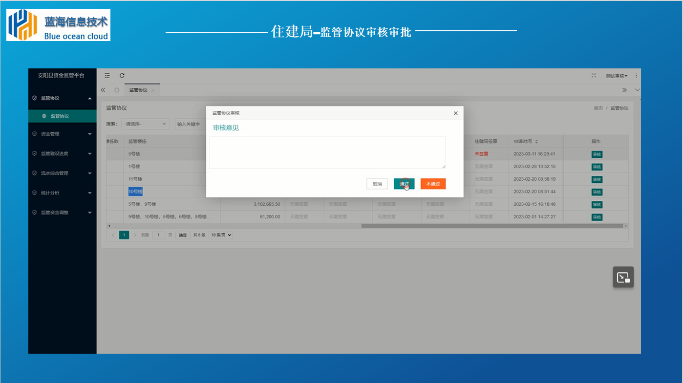Click 审核 for 2023-02-01 14:27:27 row

pyautogui.click(x=597, y=217)
